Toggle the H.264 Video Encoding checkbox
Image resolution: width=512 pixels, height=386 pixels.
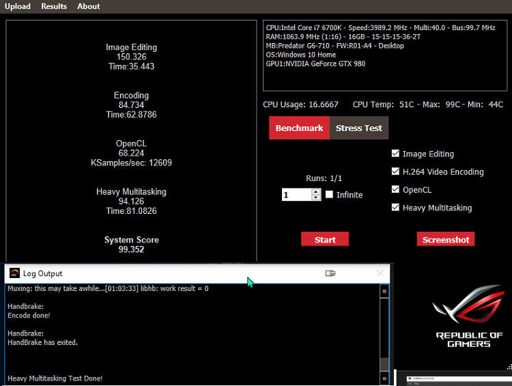395,171
